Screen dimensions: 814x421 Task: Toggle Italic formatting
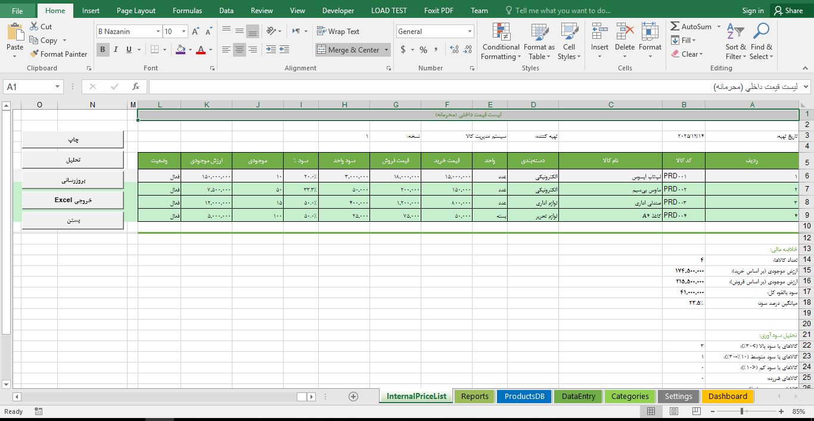(116, 49)
